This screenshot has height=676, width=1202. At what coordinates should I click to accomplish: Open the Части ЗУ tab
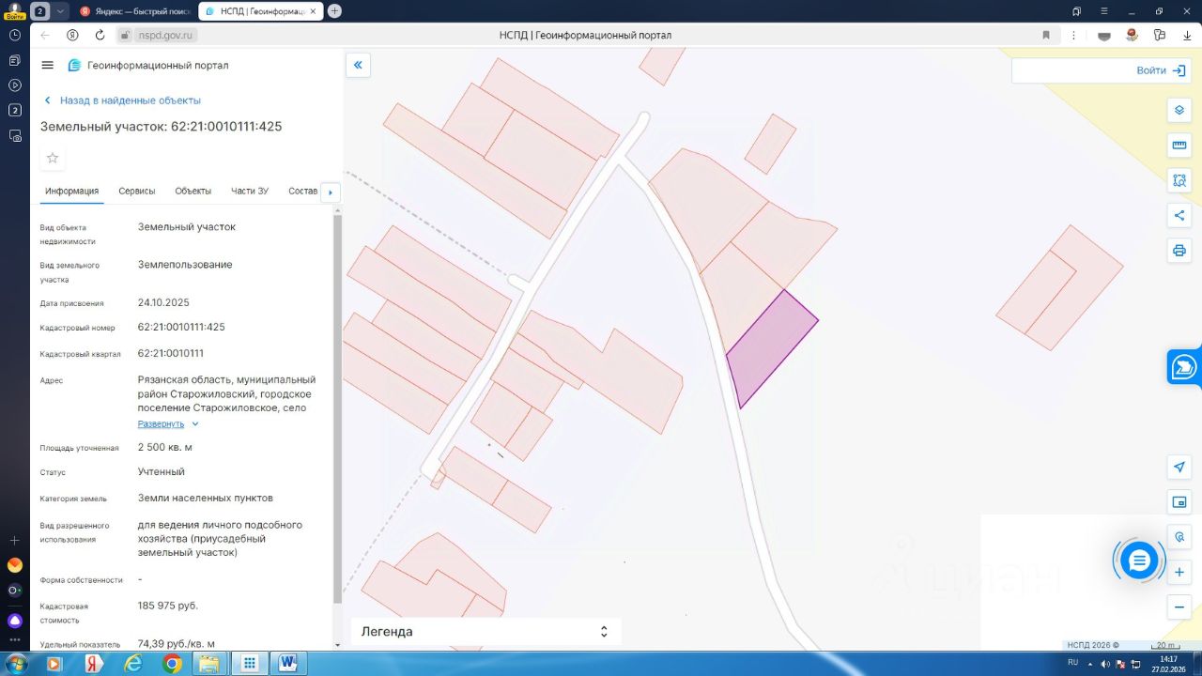tap(250, 191)
